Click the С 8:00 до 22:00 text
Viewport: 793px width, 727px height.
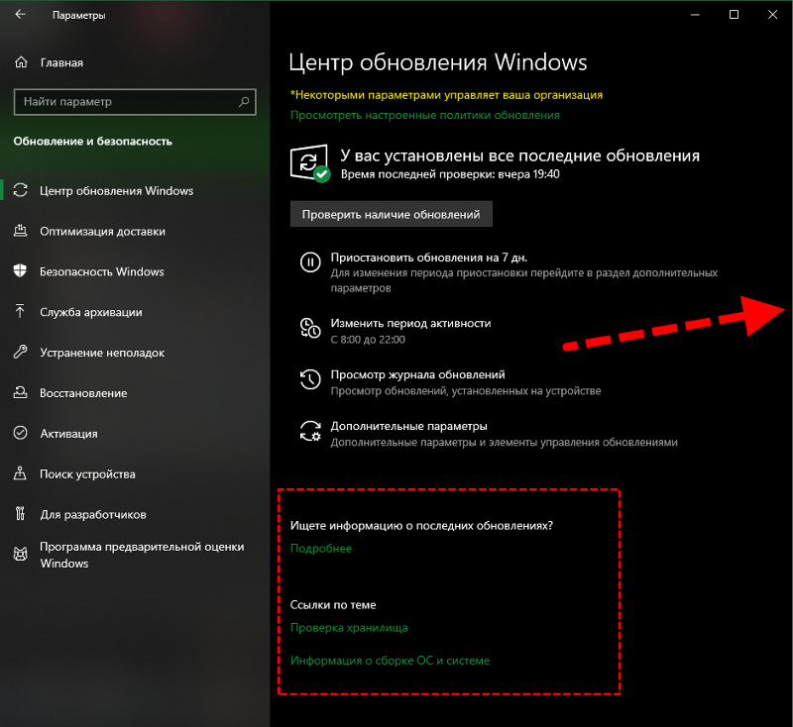368,340
